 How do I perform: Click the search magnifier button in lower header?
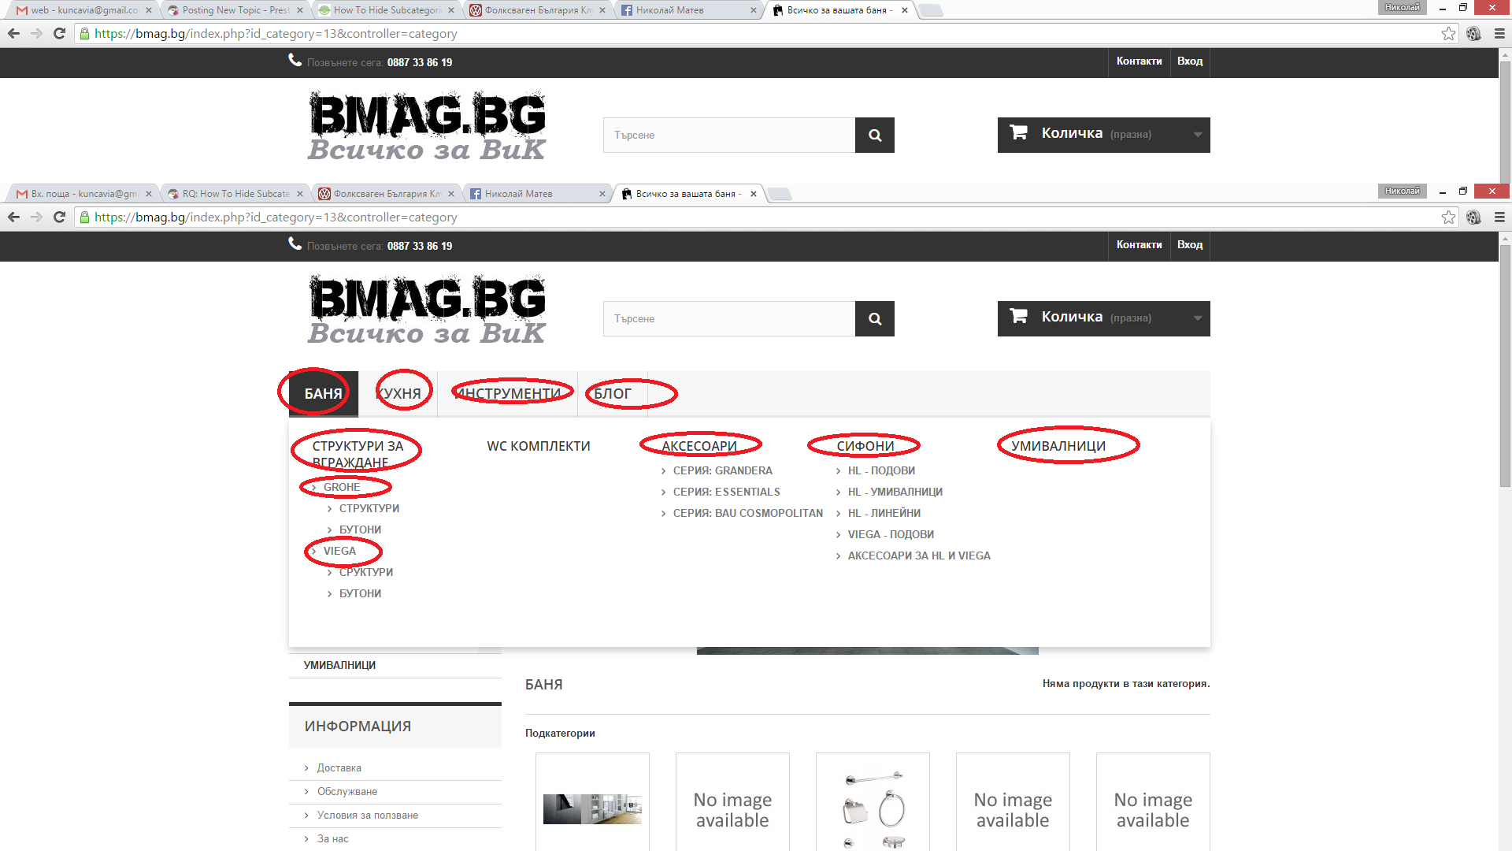874,319
